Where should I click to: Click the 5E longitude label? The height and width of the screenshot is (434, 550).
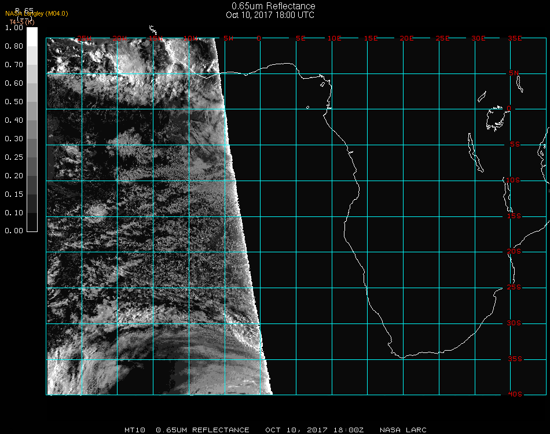pyautogui.click(x=300, y=38)
